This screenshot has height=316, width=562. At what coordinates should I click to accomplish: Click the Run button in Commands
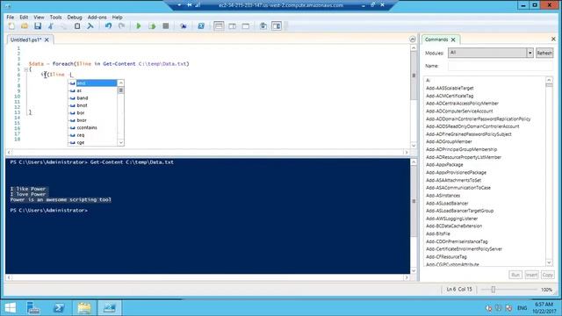click(515, 275)
